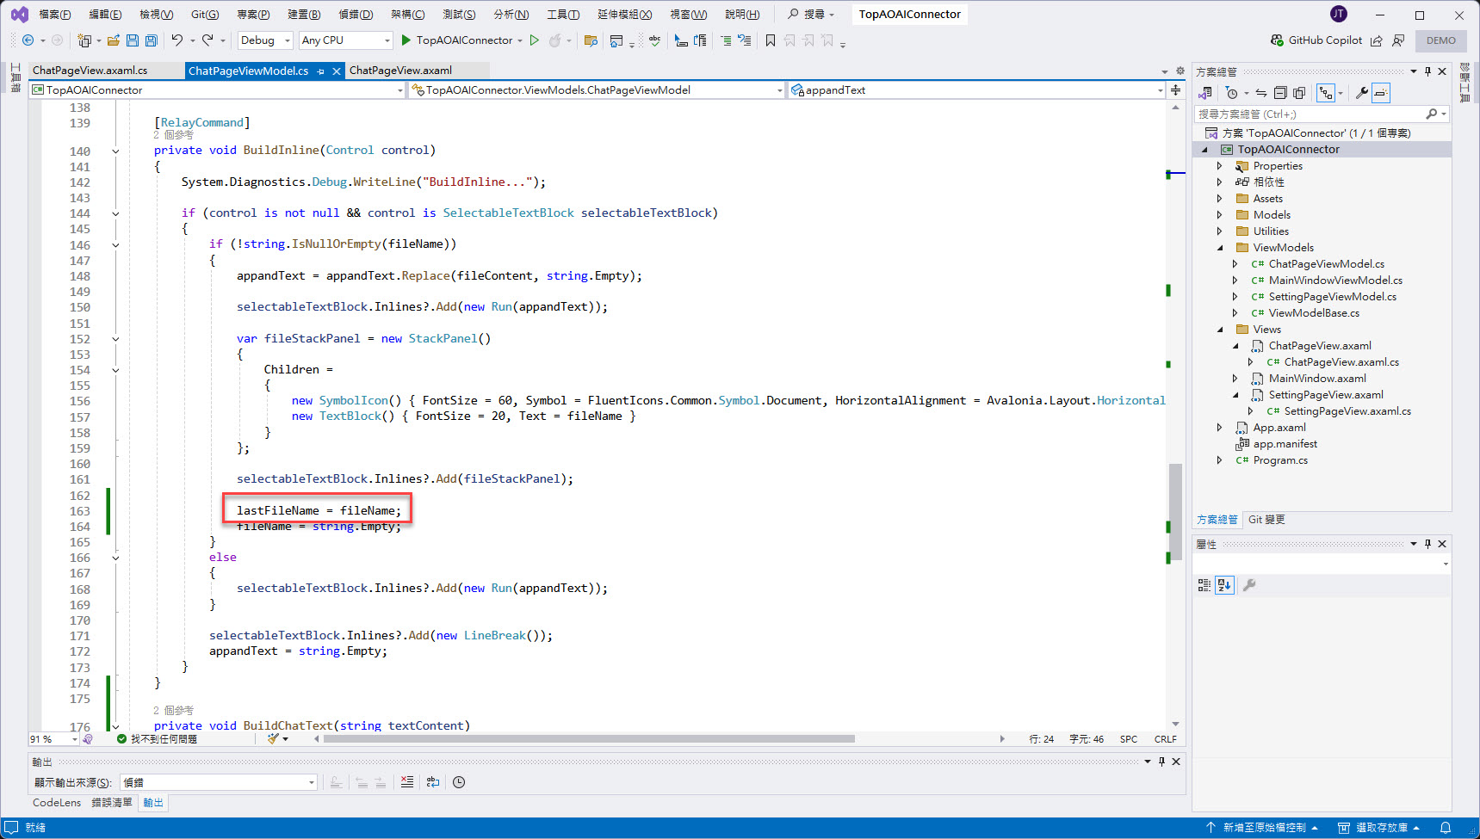The width and height of the screenshot is (1480, 839).
Task: Click Categorized view icon in Properties panel
Action: click(1204, 585)
